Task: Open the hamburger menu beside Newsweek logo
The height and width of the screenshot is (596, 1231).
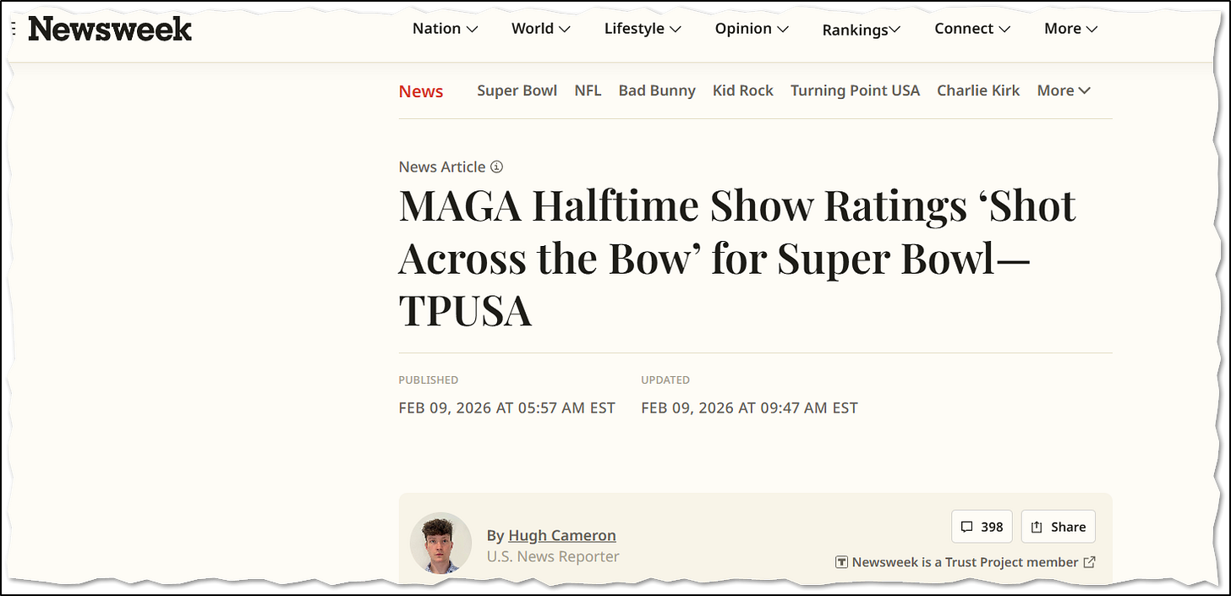Action: [x=12, y=29]
